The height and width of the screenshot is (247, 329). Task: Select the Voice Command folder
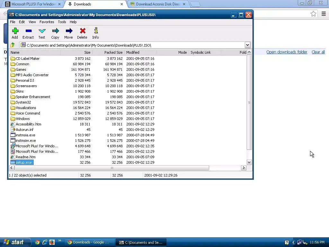pos(25,113)
